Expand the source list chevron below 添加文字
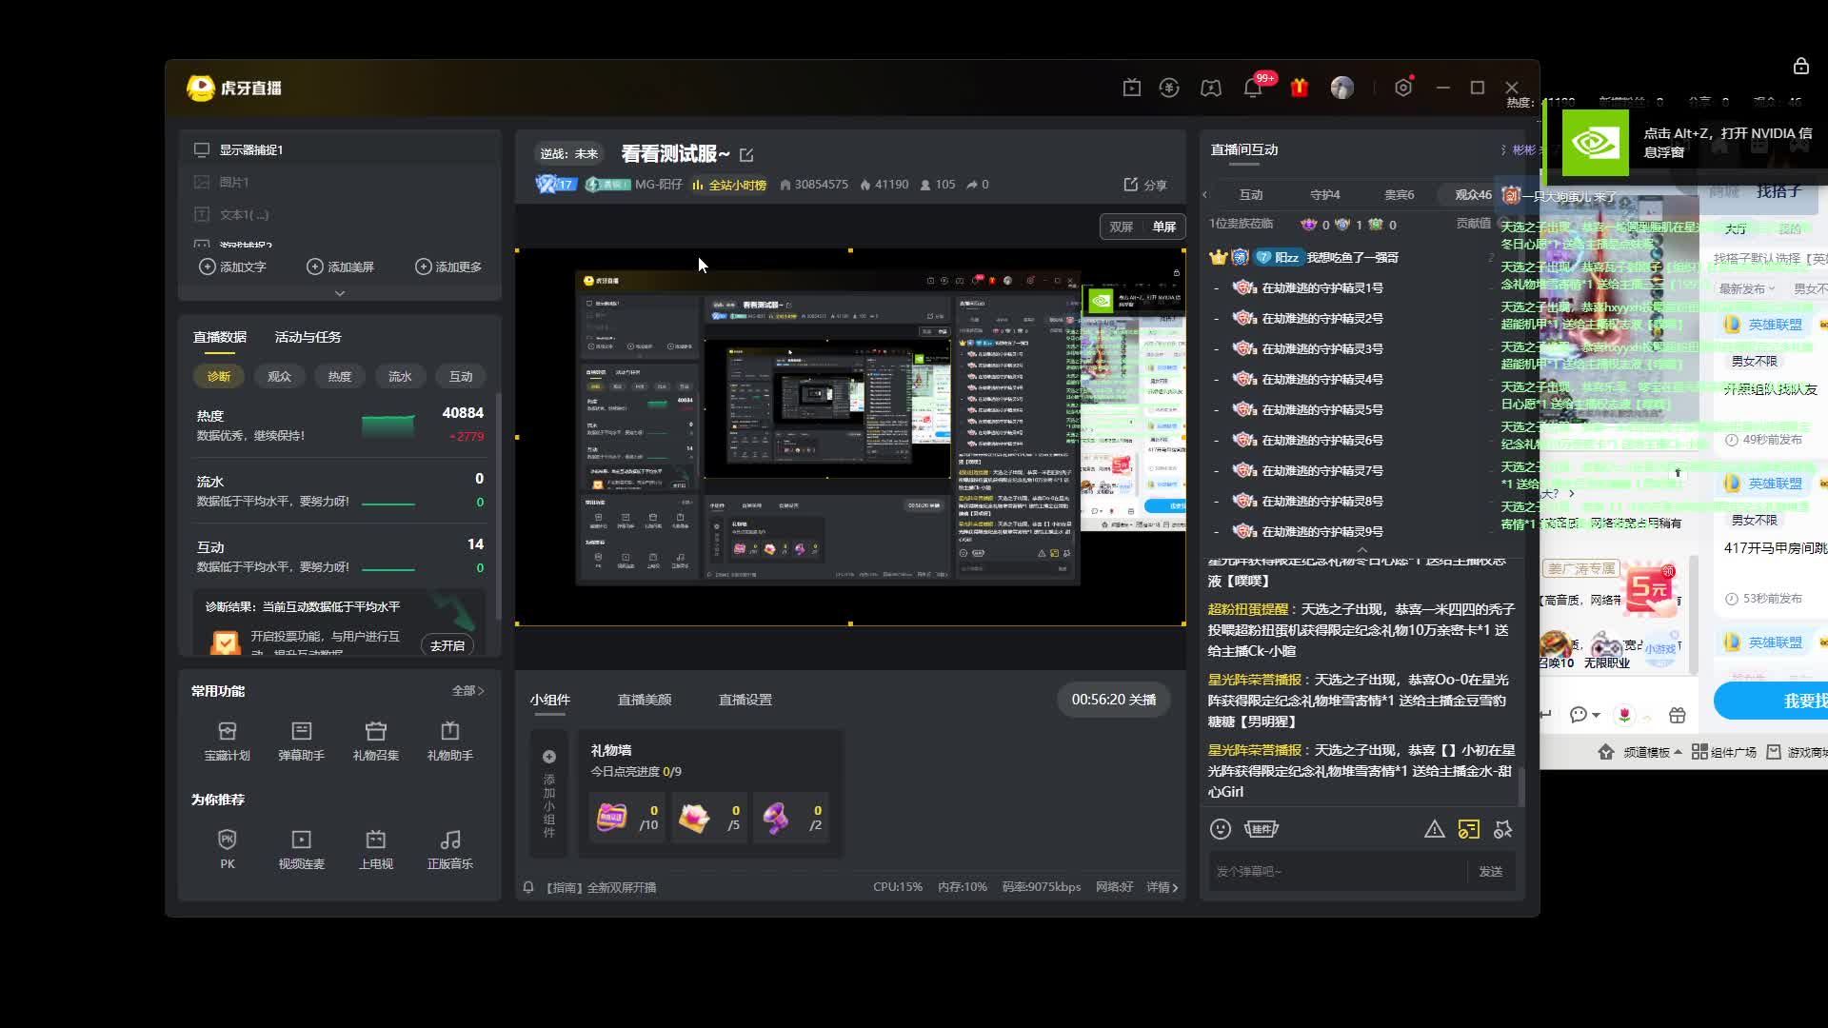Image resolution: width=1828 pixels, height=1028 pixels. click(340, 293)
